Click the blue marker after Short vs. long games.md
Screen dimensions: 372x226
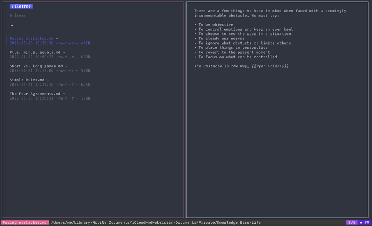(66, 66)
